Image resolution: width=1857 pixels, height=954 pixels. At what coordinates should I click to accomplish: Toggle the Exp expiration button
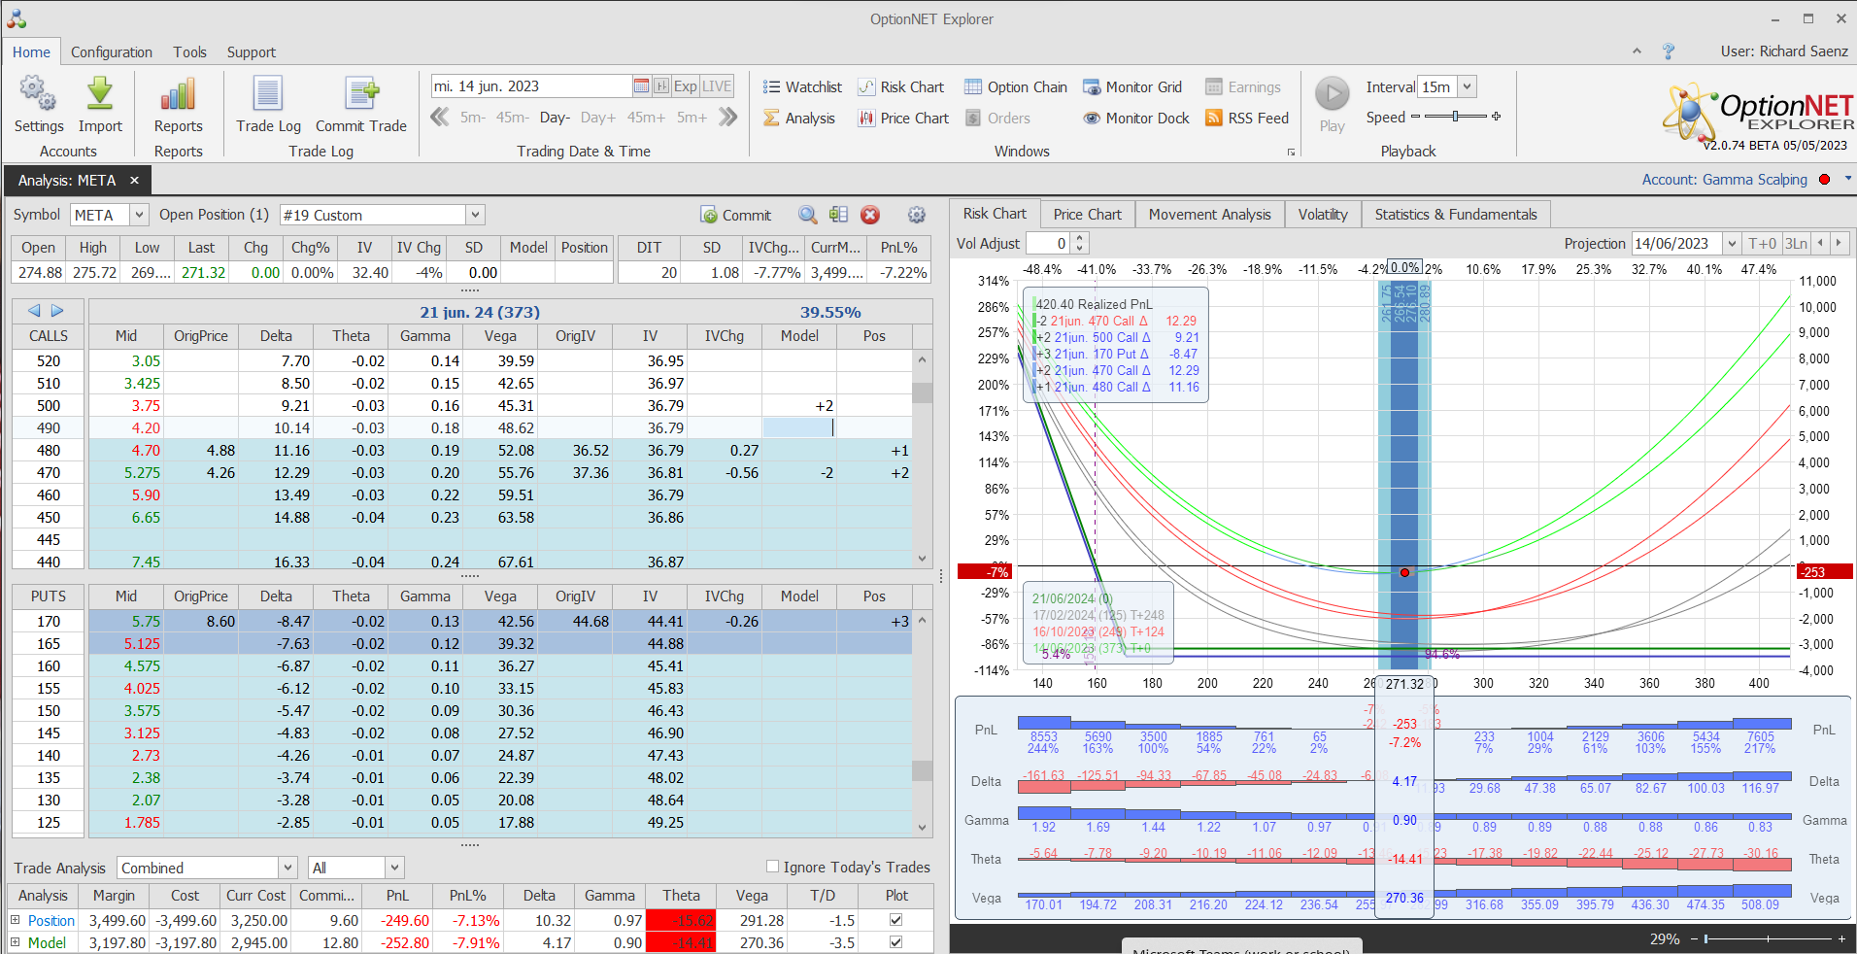point(686,86)
